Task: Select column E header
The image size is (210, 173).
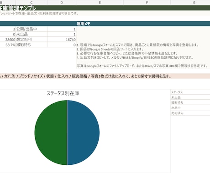Action: point(100,2)
